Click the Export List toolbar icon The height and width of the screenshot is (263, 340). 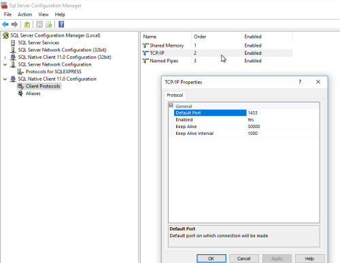coord(49,24)
